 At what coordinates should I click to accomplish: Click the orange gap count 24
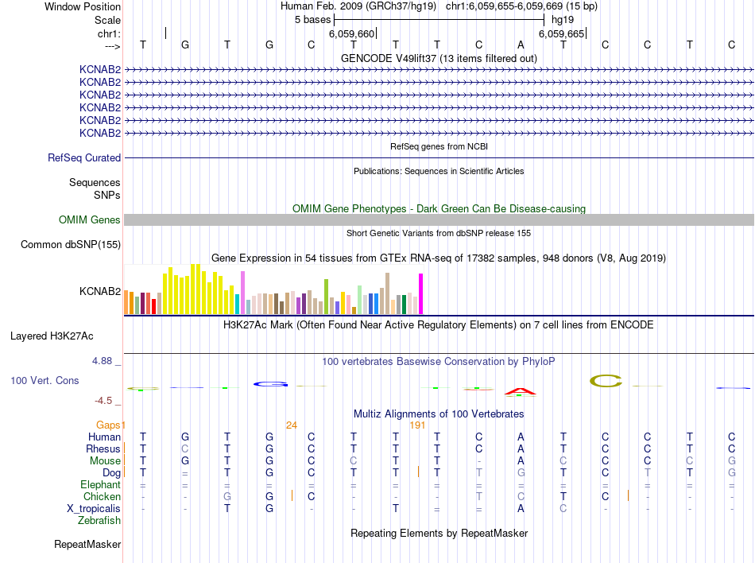point(292,425)
